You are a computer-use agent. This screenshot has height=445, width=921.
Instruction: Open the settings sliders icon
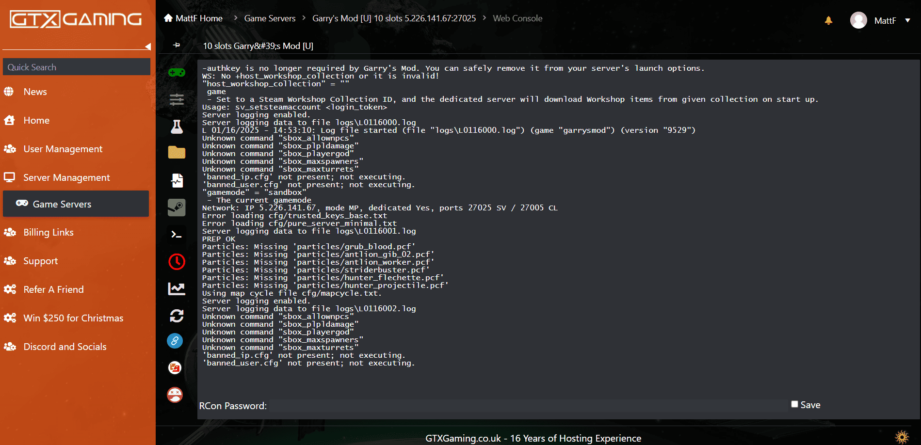click(177, 100)
